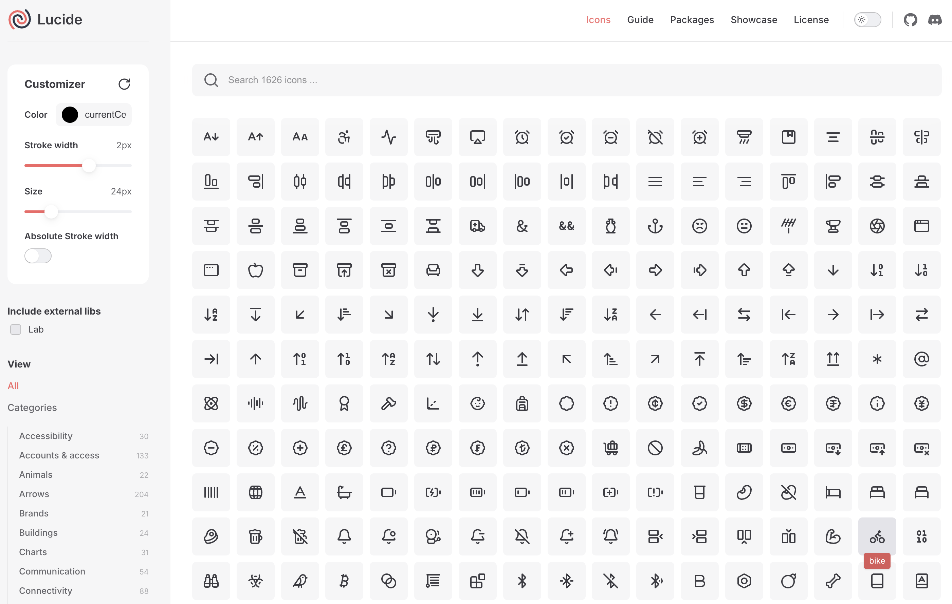
Task: Switch the light/dark theme toggle
Action: click(867, 20)
